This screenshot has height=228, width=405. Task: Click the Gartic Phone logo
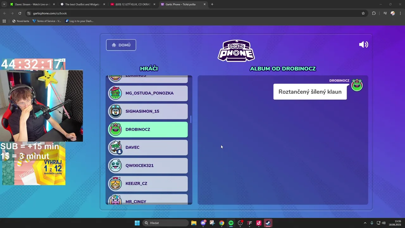click(236, 51)
